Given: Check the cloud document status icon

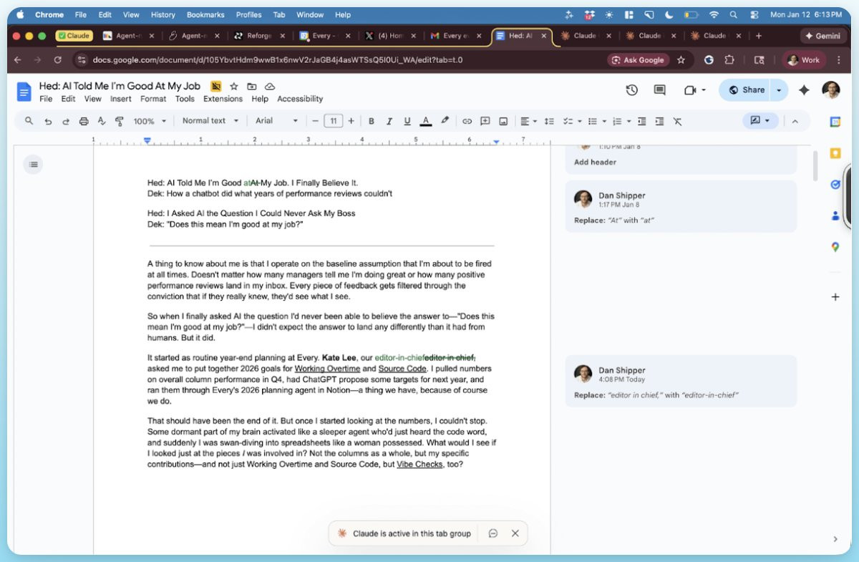Looking at the screenshot, I should (x=270, y=87).
